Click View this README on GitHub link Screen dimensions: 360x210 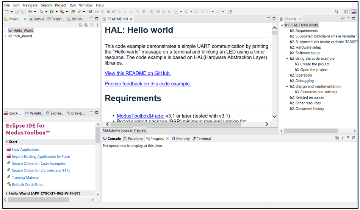tap(138, 73)
